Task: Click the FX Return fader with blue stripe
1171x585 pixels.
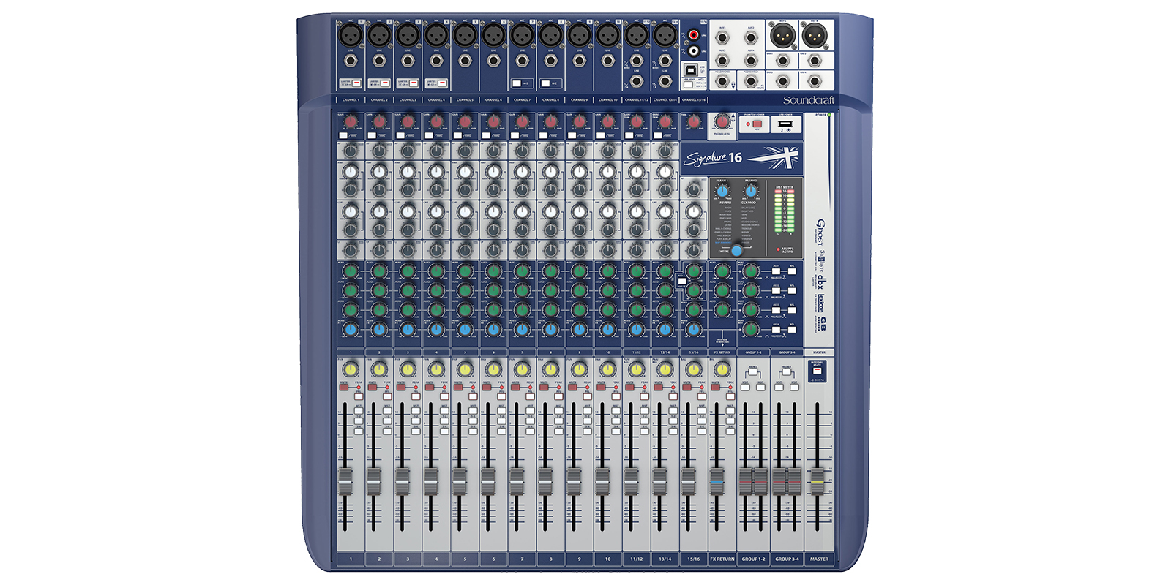Action: (x=717, y=480)
